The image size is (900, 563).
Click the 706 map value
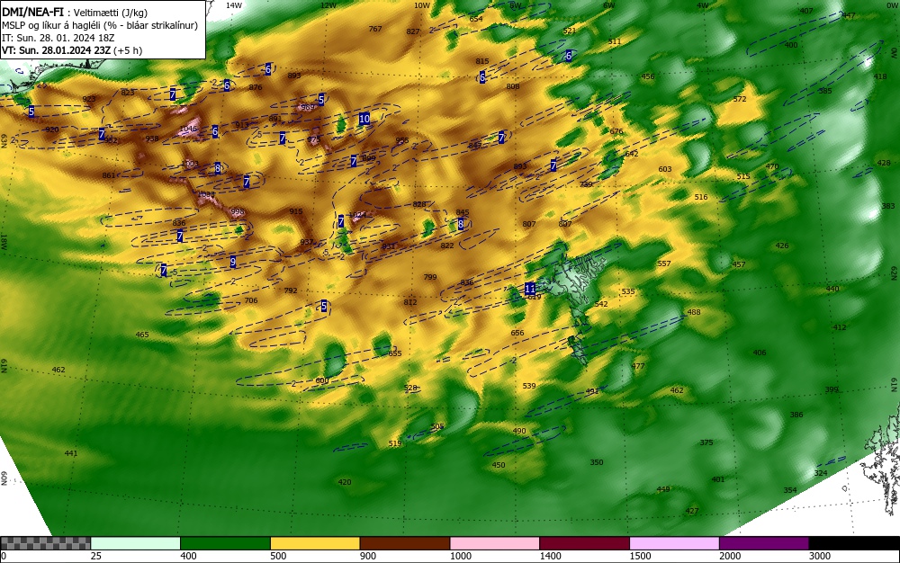point(251,300)
